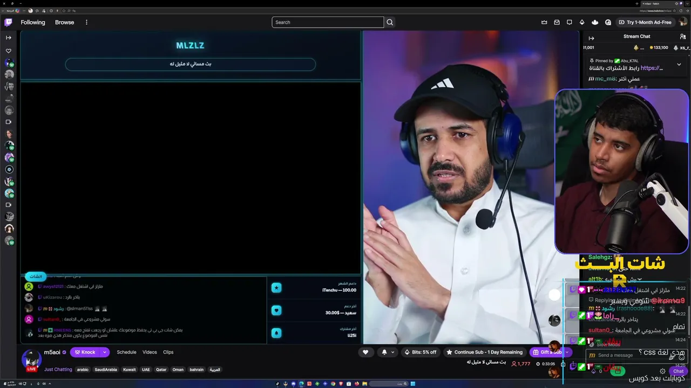Click username mc_m8 in chat

[x=605, y=79]
